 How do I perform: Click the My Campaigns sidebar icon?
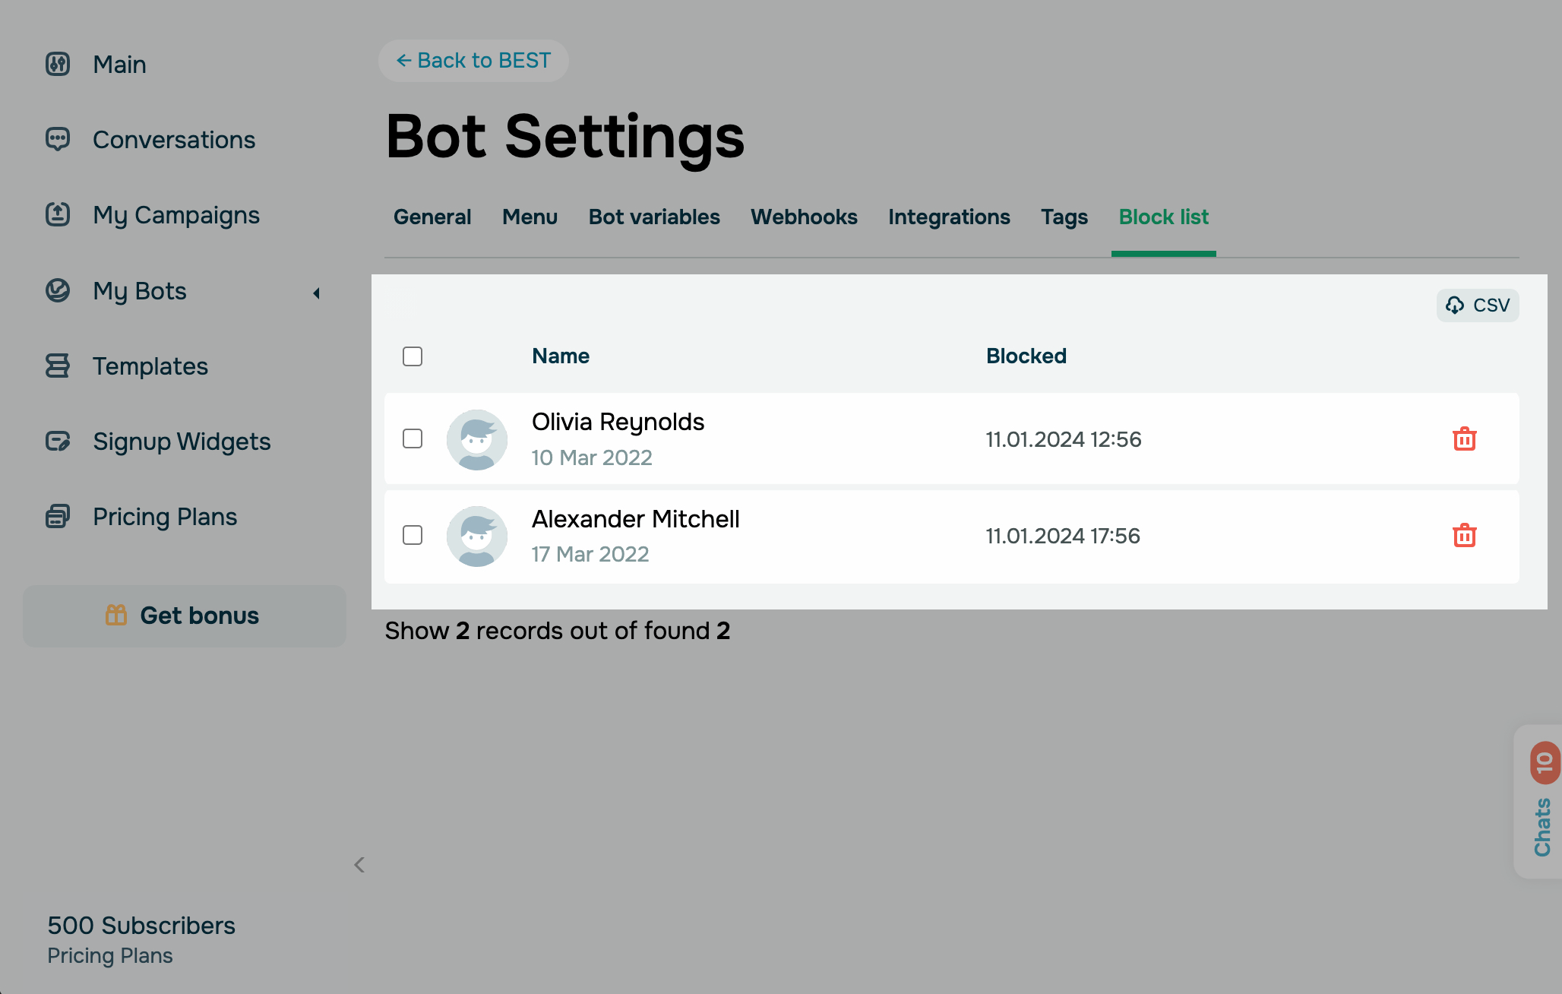58,214
